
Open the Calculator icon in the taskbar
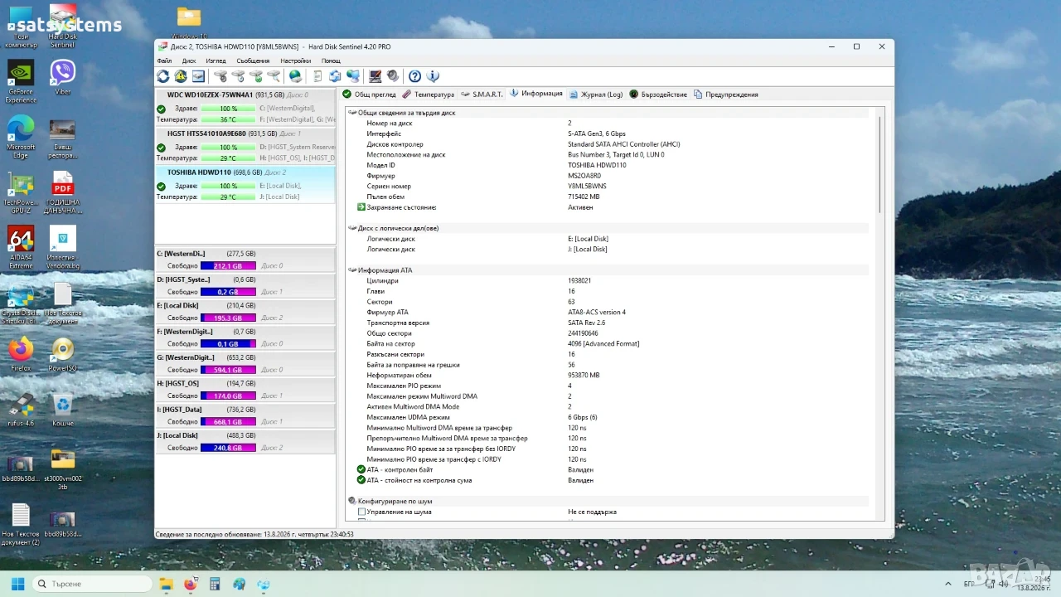[x=215, y=584]
